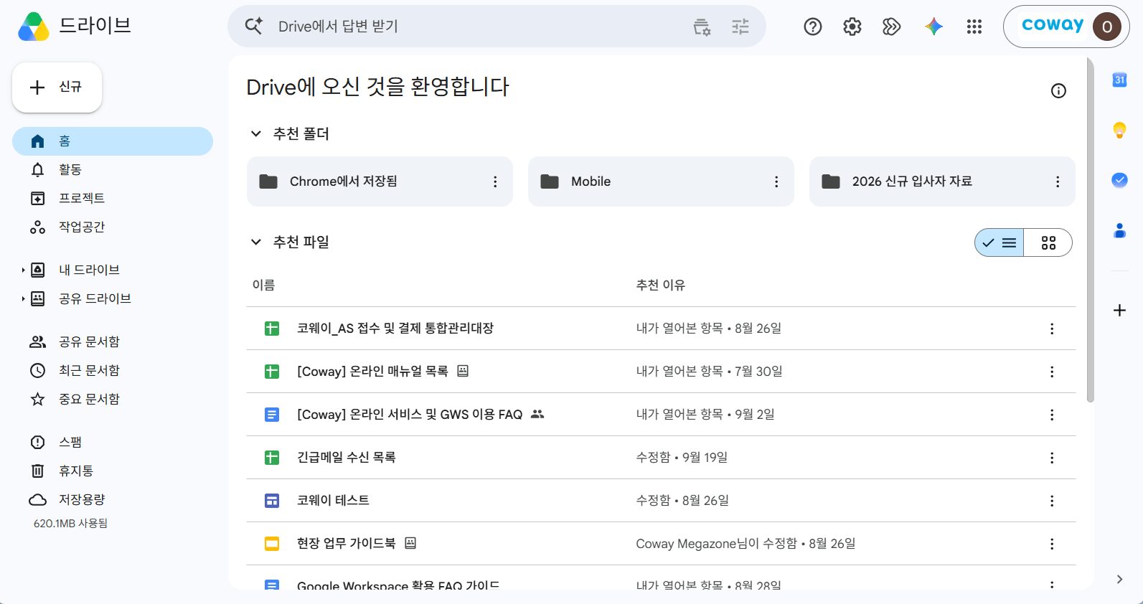Open Google Calendar side panel icon
This screenshot has width=1143, height=604.
[x=1119, y=80]
